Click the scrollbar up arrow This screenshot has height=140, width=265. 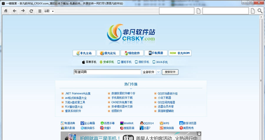(x=261, y=17)
